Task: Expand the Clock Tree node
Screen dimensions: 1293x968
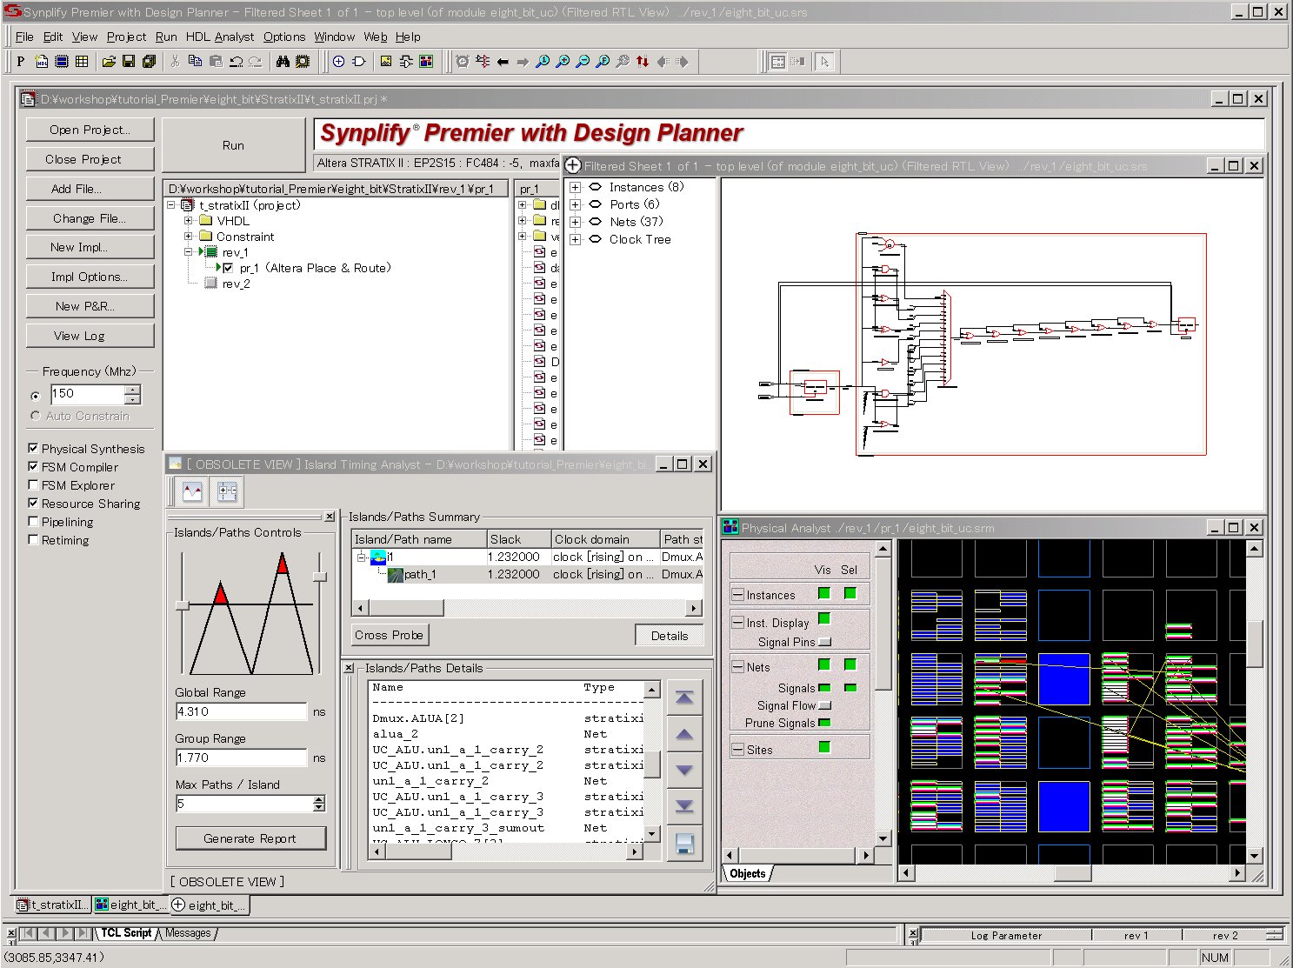Action: coord(575,239)
